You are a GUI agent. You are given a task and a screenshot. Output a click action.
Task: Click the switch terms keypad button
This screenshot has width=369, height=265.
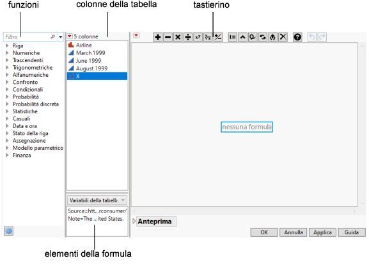[263, 37]
